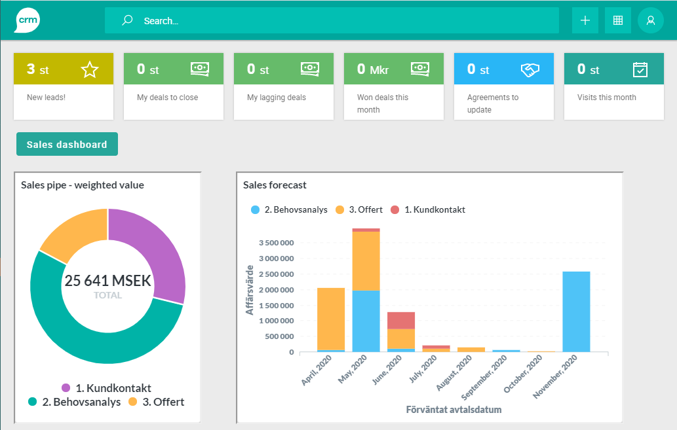Click the November 2020 blue bar

576,312
